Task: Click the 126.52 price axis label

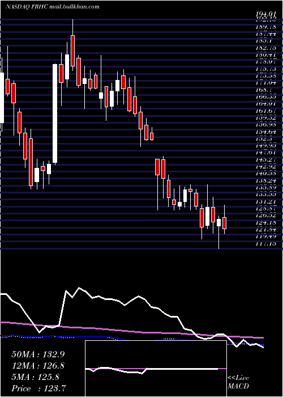Action: (x=265, y=216)
